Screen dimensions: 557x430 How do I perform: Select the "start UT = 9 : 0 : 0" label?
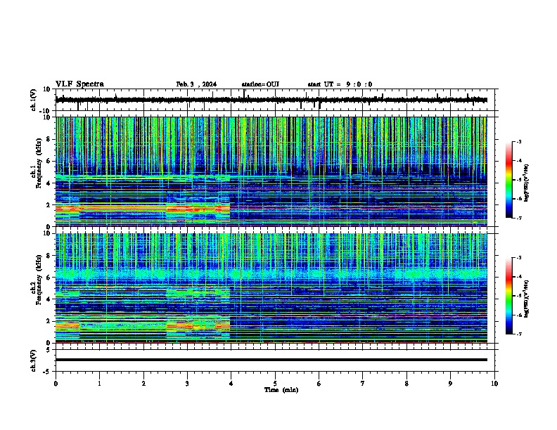(340, 84)
